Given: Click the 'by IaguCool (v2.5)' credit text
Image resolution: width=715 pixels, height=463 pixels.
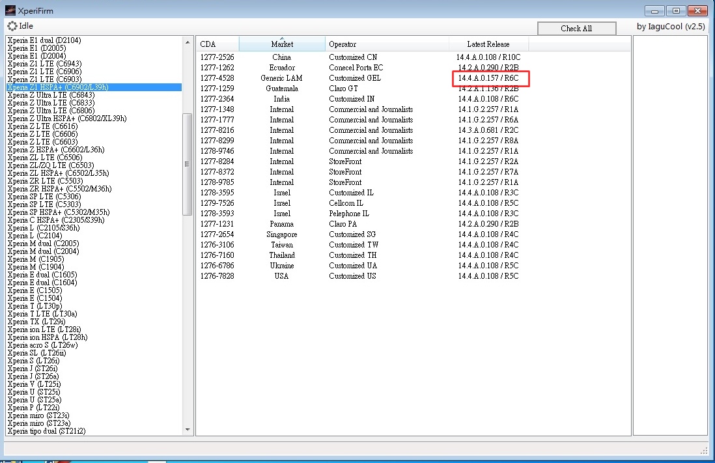Looking at the screenshot, I should click(671, 27).
